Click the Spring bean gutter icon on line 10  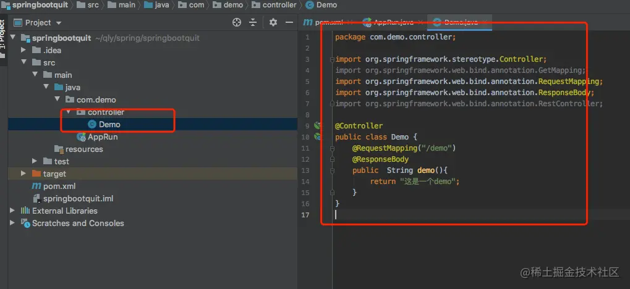[x=317, y=137]
